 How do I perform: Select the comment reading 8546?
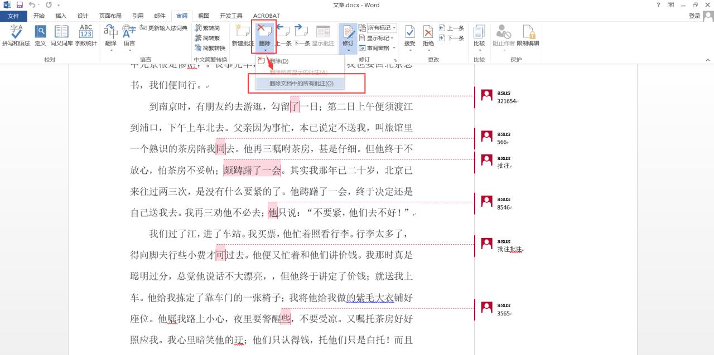click(504, 207)
